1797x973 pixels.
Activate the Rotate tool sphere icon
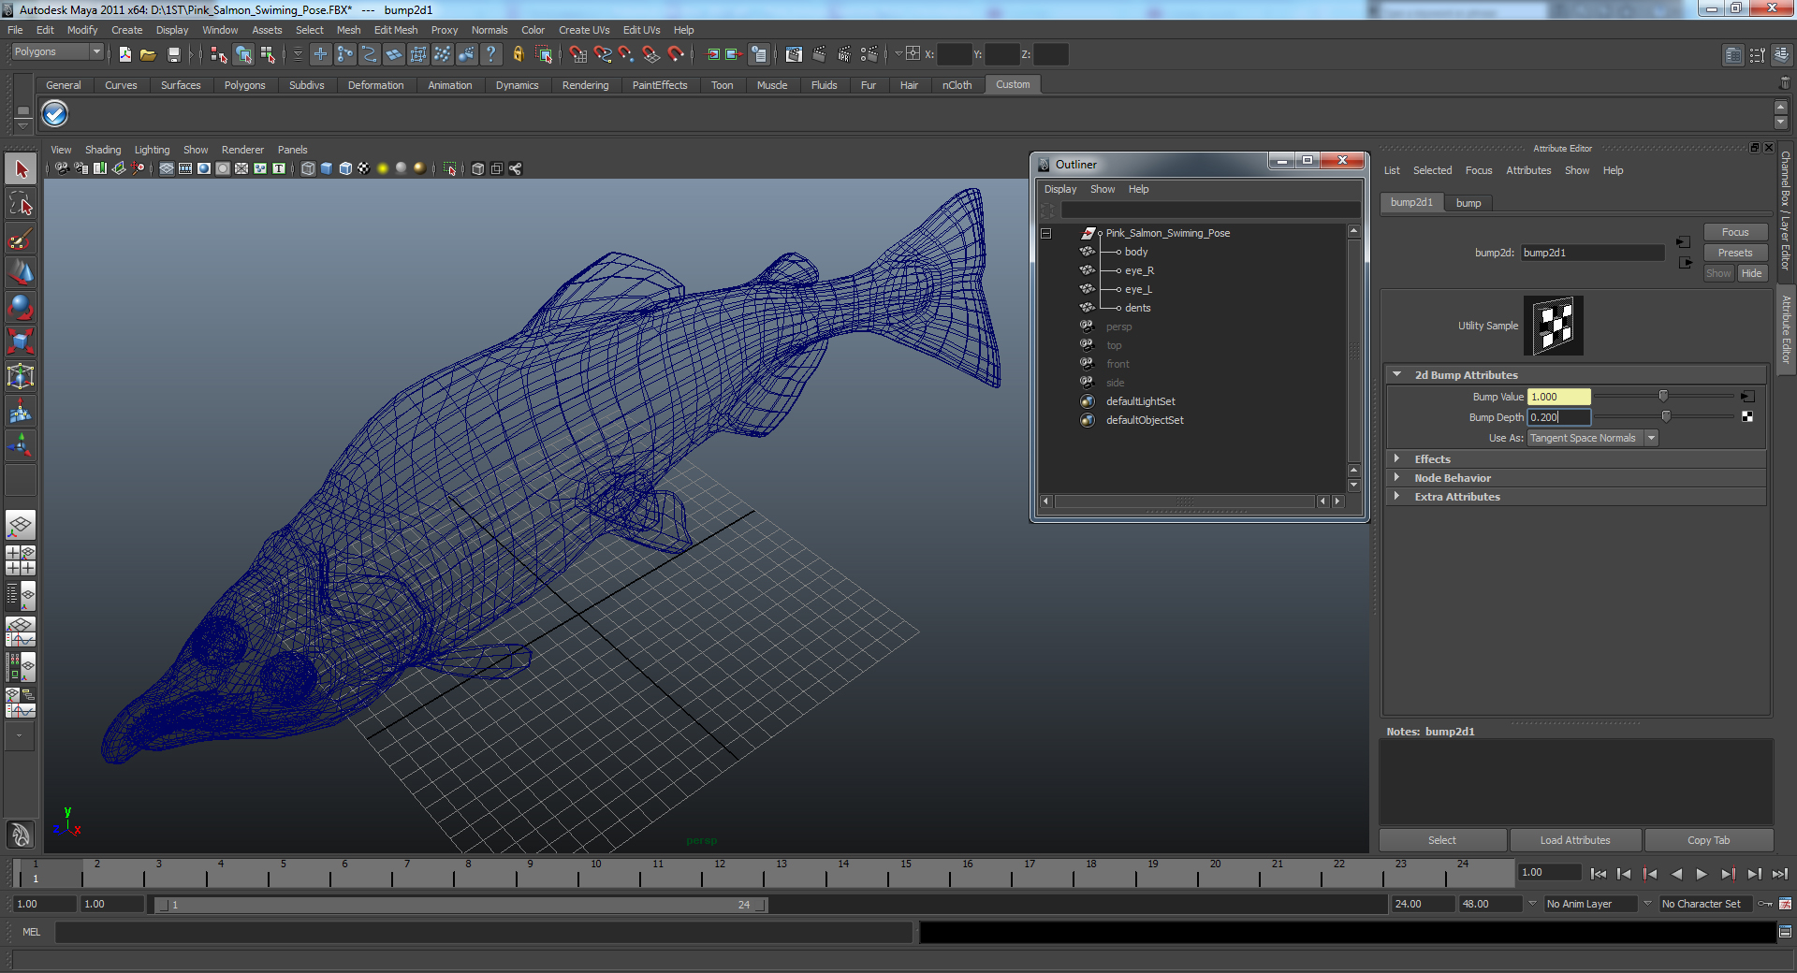pos(21,307)
